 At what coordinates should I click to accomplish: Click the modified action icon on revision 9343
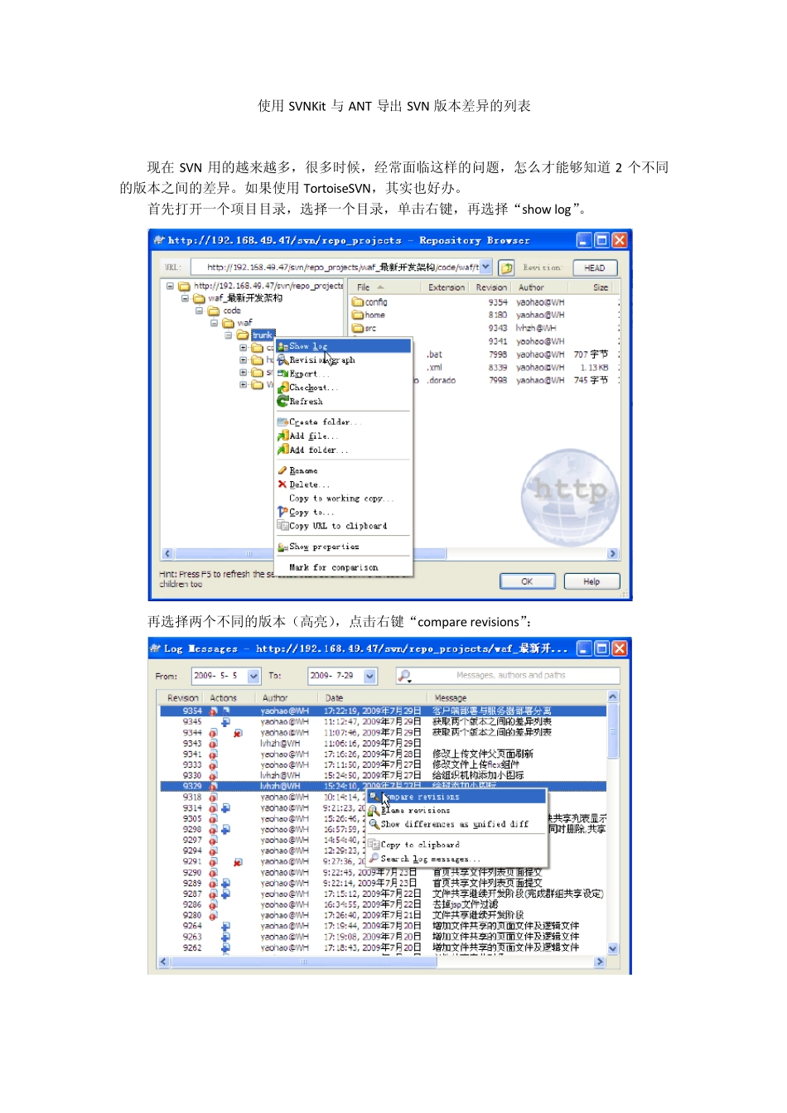[x=213, y=744]
